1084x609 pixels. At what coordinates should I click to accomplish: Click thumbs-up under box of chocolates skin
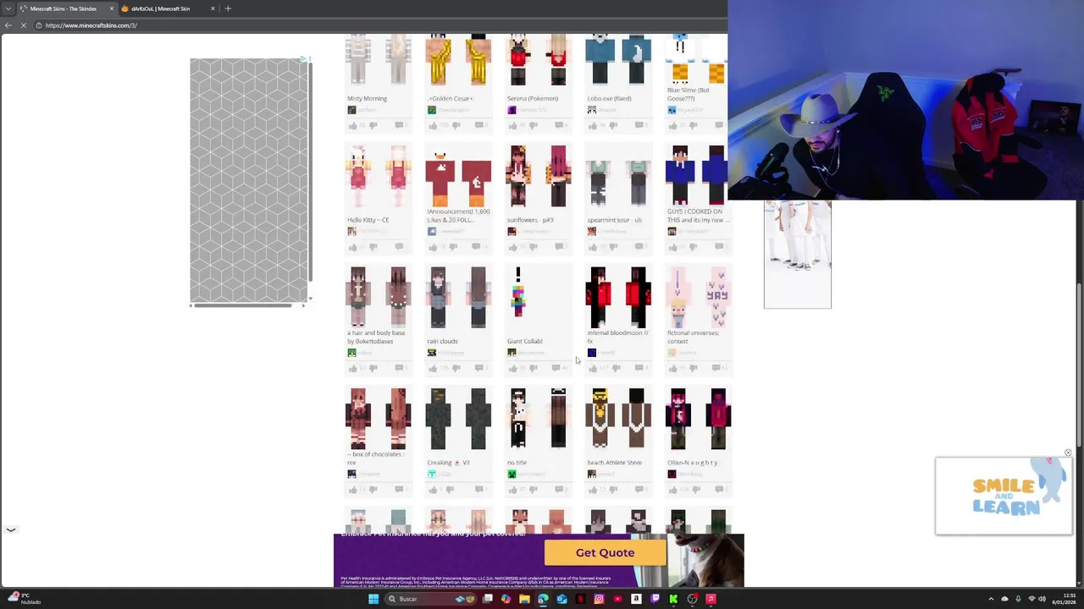(x=352, y=490)
